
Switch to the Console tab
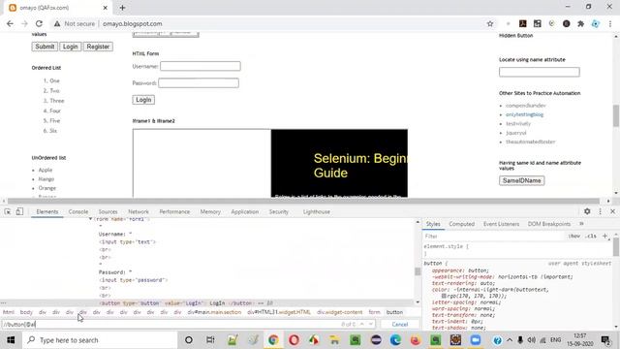78,211
